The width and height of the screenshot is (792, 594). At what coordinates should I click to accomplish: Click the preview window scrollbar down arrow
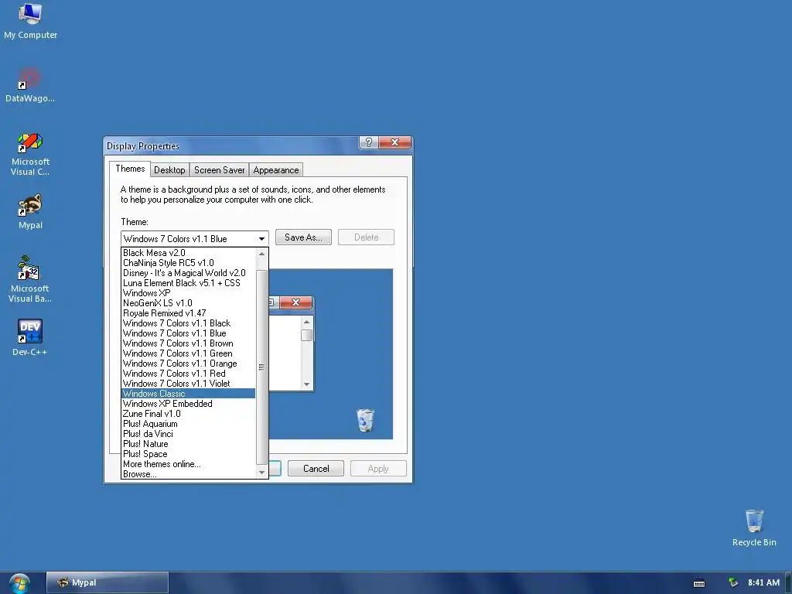[306, 384]
